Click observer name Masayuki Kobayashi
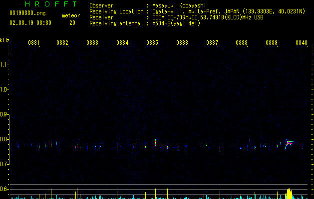The width and height of the screenshot is (314, 199). [179, 5]
